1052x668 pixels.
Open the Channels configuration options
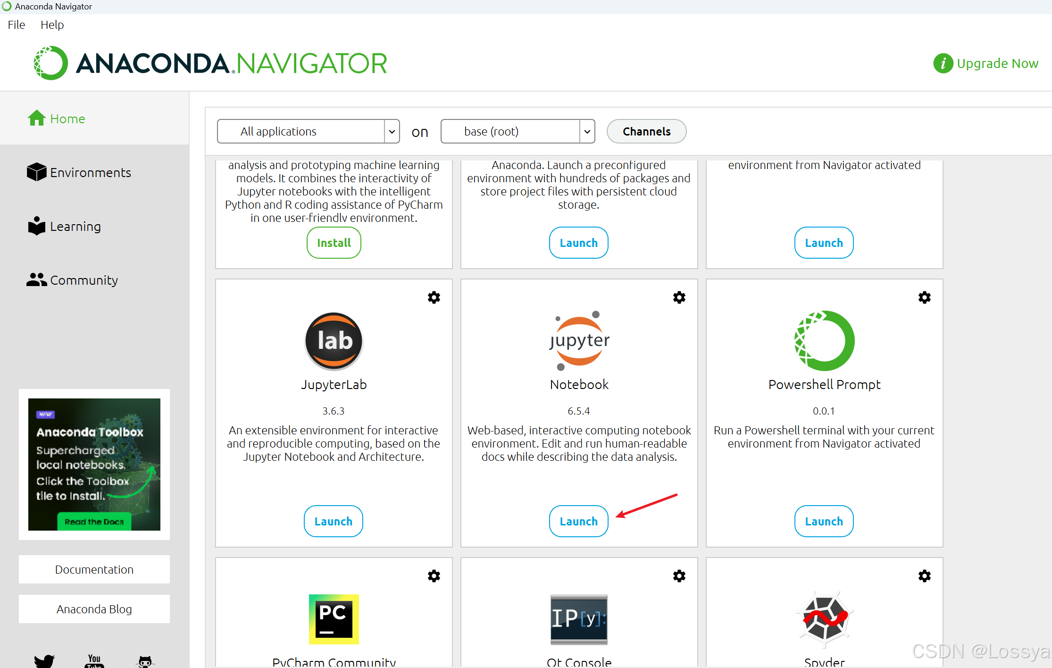point(646,131)
